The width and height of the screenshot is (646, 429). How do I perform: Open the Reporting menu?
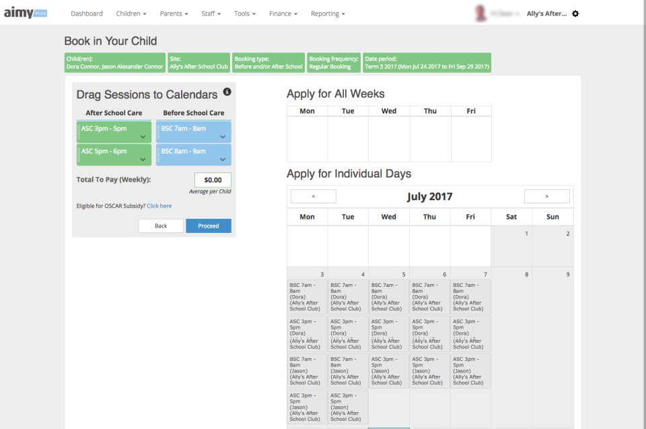pyautogui.click(x=327, y=13)
